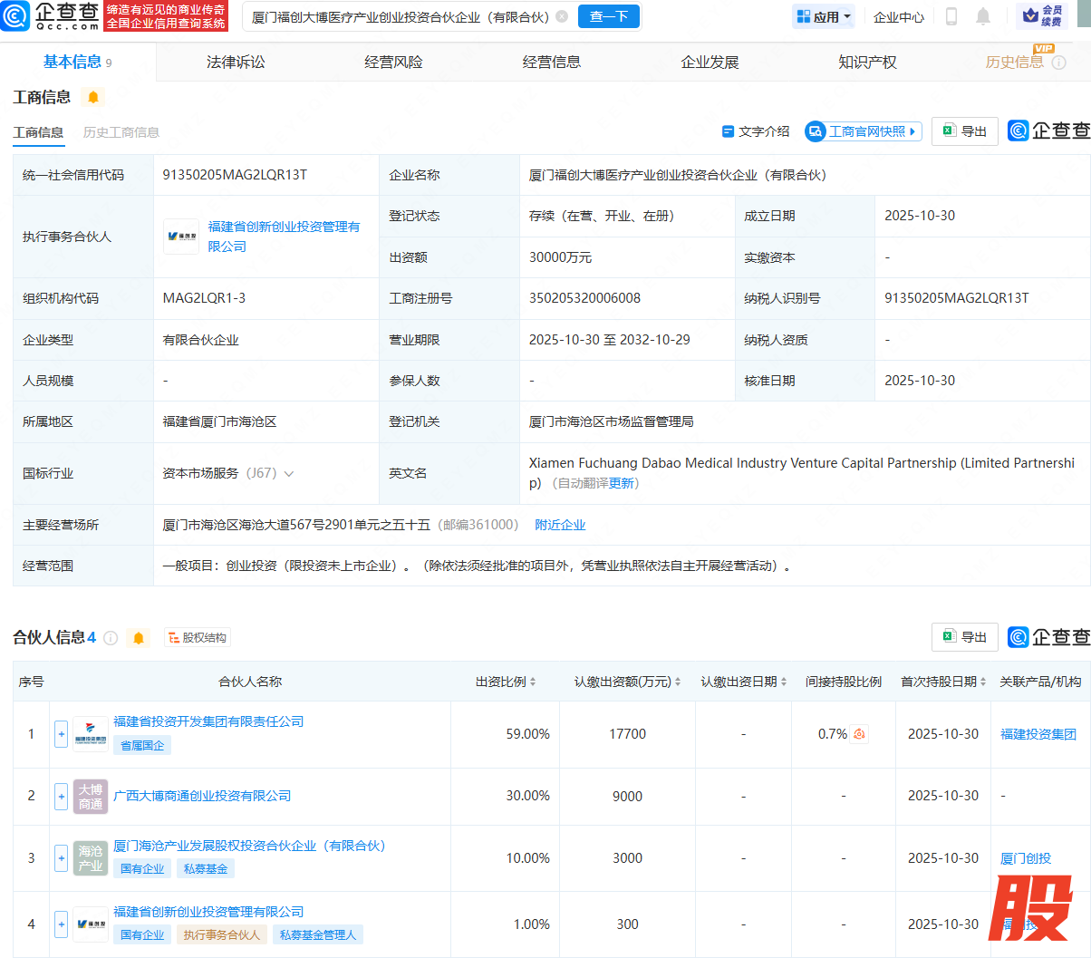Click the indirect shareholding icon beside 0.7%

[x=859, y=734]
